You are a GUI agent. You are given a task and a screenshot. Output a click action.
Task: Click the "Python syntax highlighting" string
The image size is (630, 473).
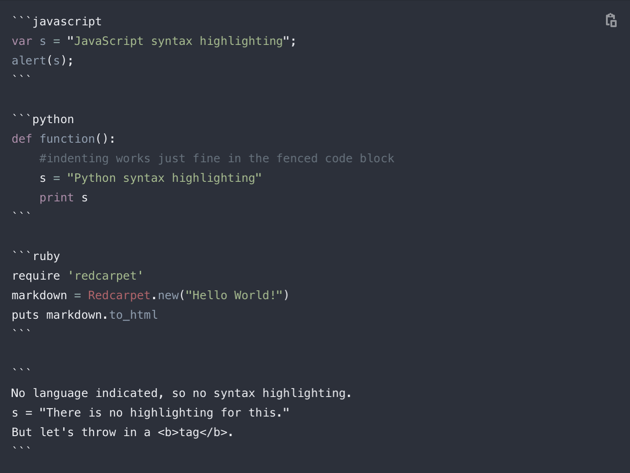click(164, 178)
